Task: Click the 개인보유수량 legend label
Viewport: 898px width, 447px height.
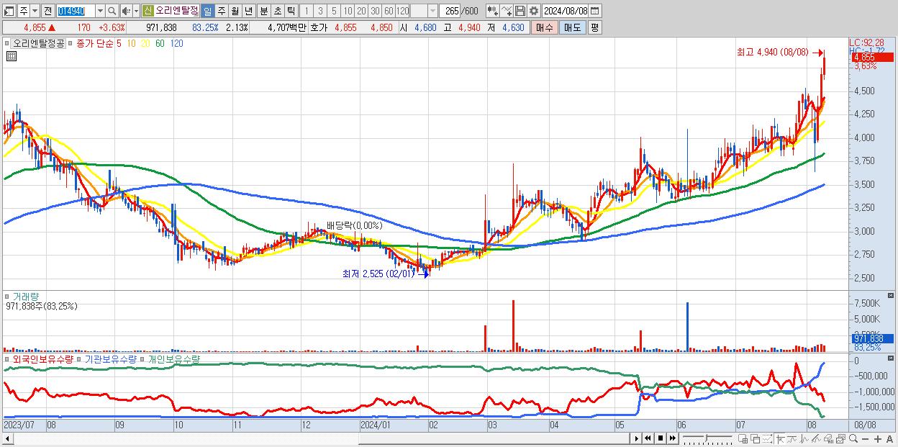Action: [173, 358]
